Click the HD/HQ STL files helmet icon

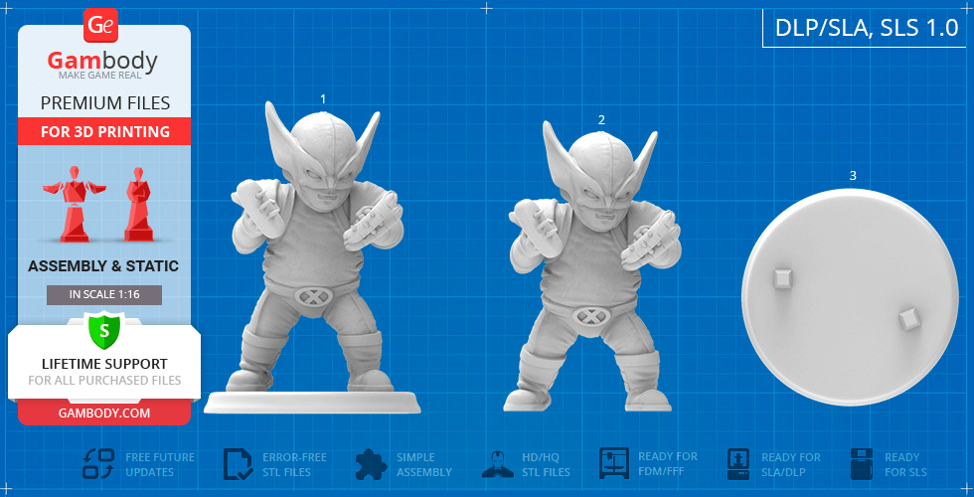coord(498,464)
